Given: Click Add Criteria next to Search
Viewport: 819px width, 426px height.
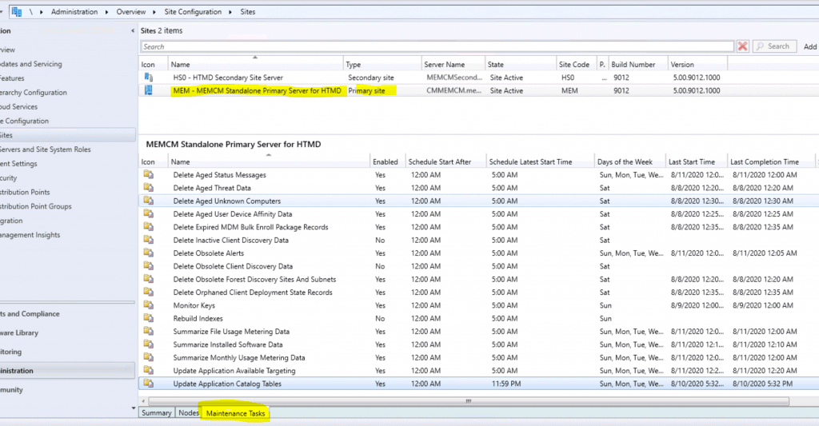Looking at the screenshot, I should click(809, 46).
